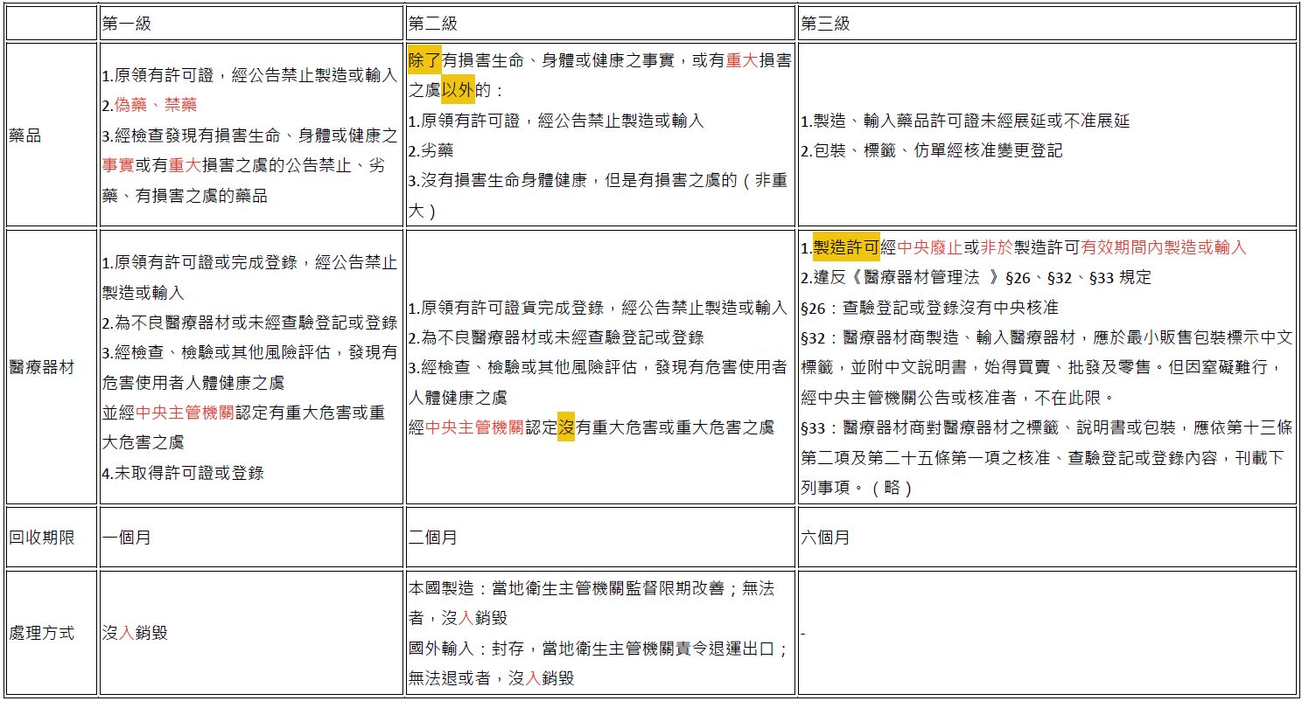Click the 醫療器材 row label
This screenshot has height=701, width=1302.
coord(42,367)
